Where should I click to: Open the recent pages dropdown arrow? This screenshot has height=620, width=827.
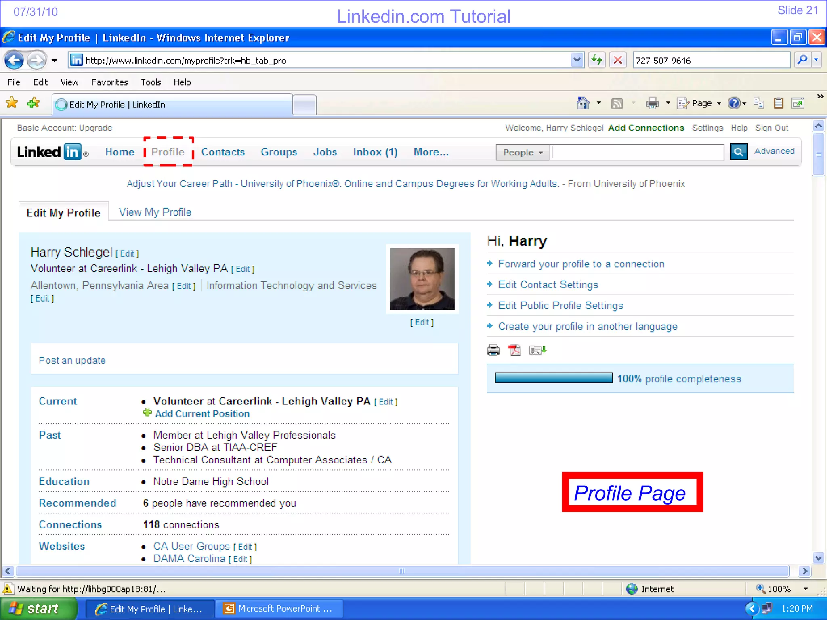54,61
